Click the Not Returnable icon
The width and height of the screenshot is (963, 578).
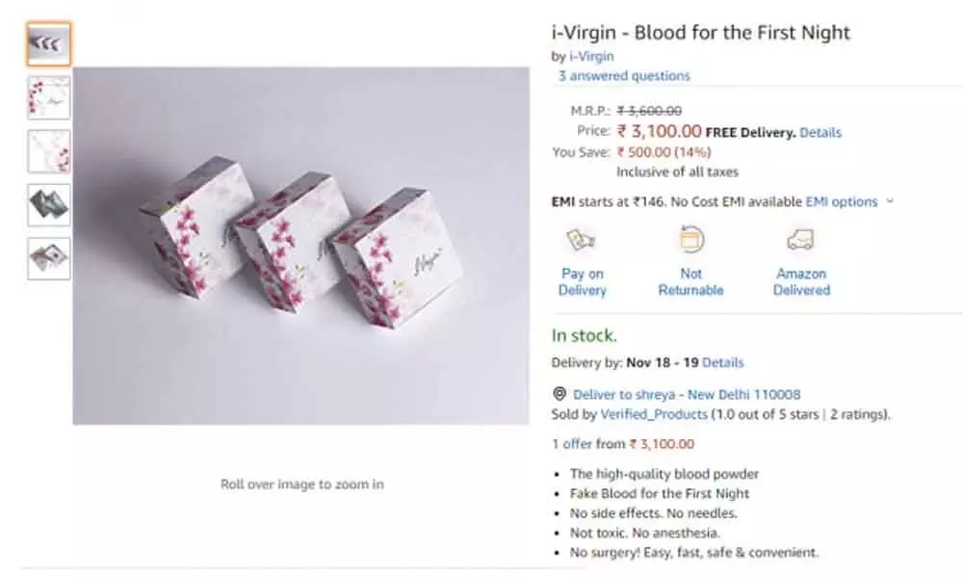click(x=690, y=240)
